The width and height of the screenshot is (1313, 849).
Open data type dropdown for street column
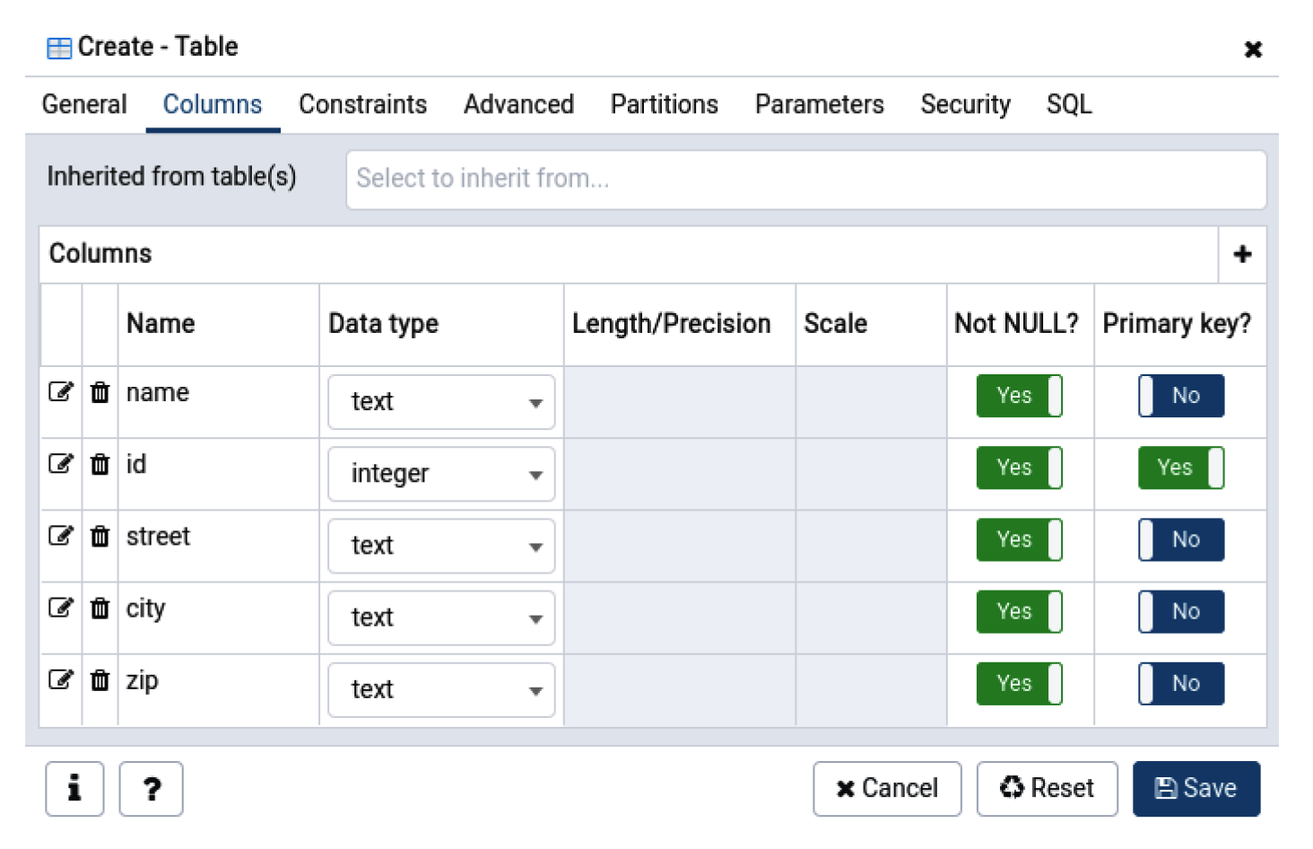441,546
